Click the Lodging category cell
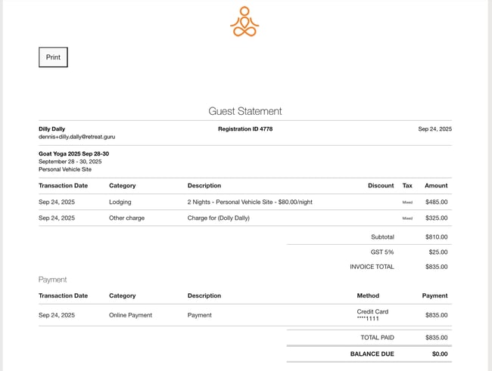 coord(120,202)
